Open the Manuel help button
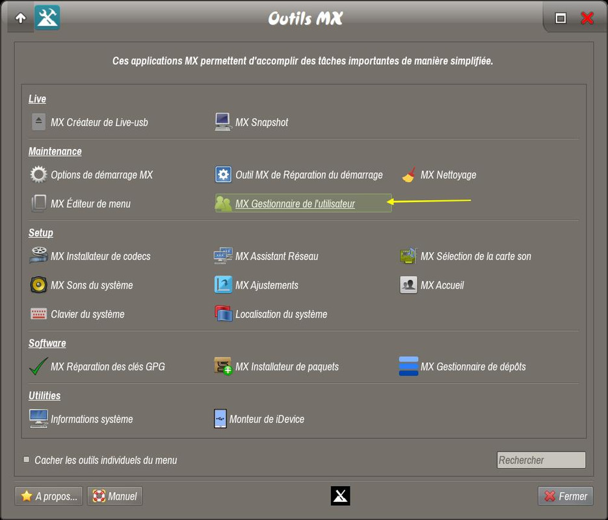Screen dimensions: 608x520 [115, 496]
